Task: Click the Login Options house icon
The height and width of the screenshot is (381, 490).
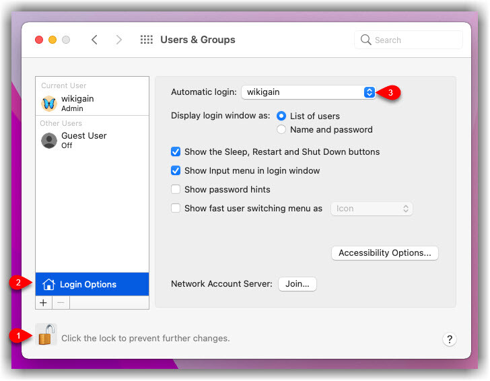Action: tap(48, 284)
